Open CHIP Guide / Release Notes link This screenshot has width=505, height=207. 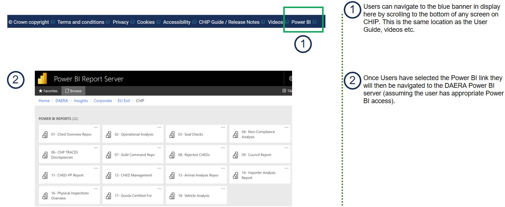(x=229, y=22)
